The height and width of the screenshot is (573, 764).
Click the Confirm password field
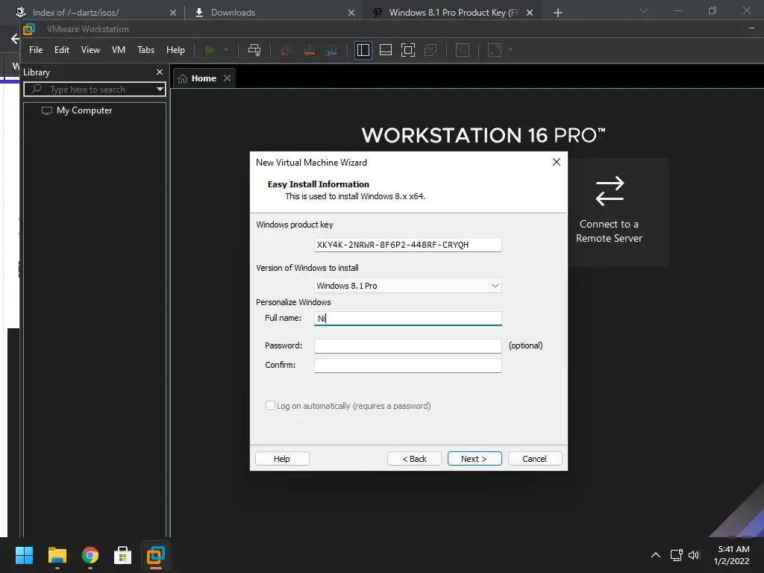pyautogui.click(x=408, y=366)
